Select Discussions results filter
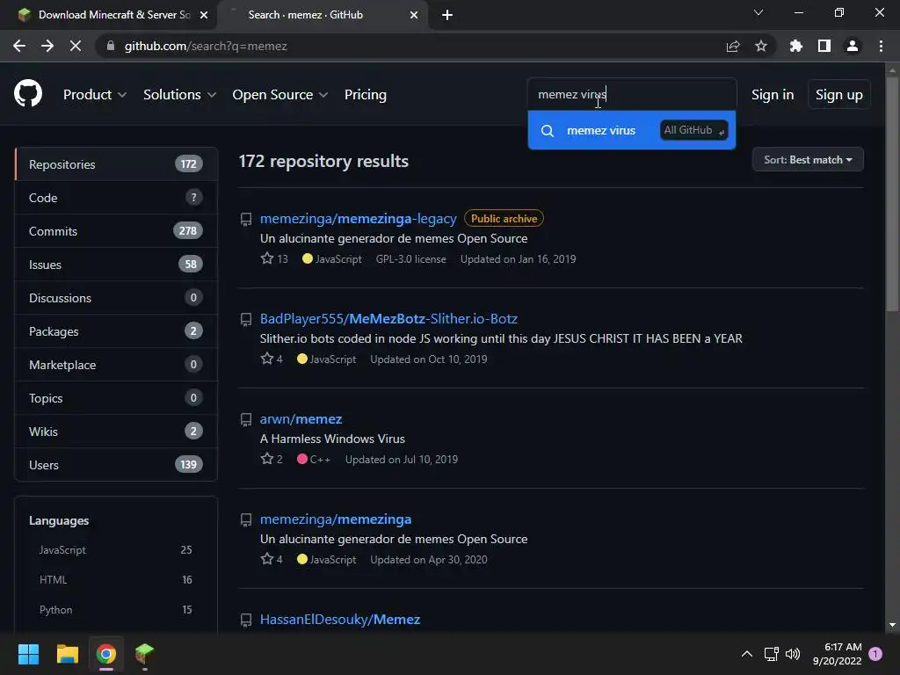The image size is (900, 675). [116, 298]
